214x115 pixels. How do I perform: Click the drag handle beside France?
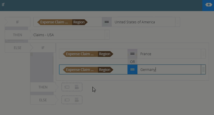pos(203,54)
